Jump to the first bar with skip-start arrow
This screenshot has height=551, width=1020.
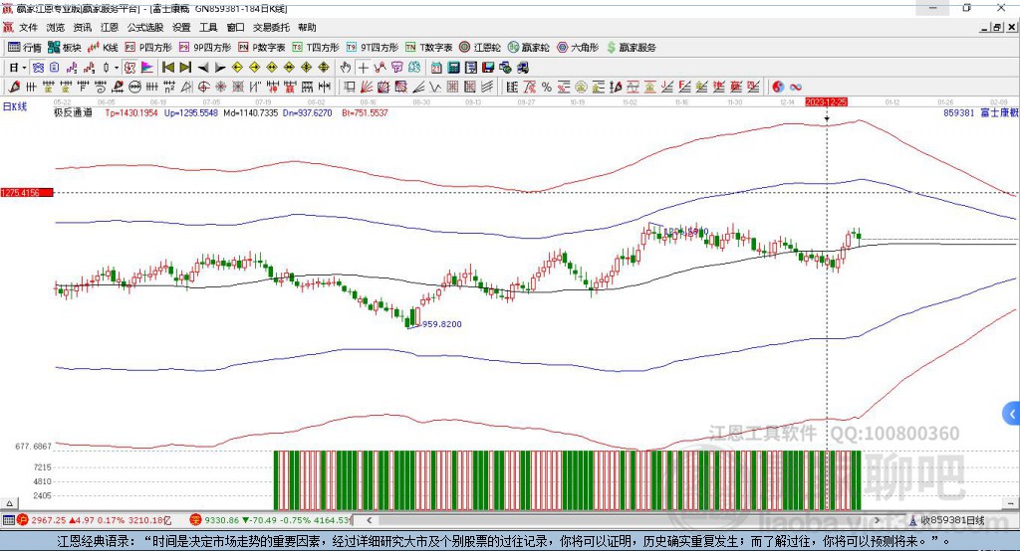click(168, 68)
